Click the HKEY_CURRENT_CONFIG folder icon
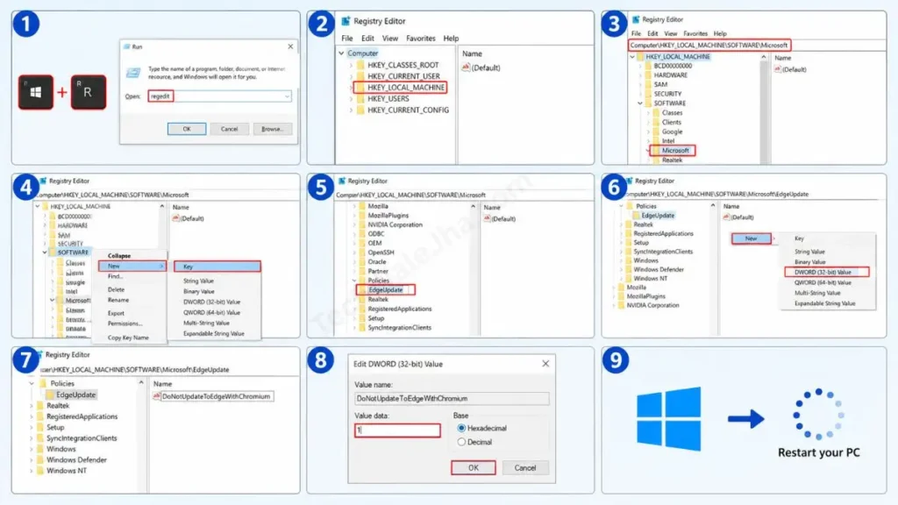 coord(360,110)
